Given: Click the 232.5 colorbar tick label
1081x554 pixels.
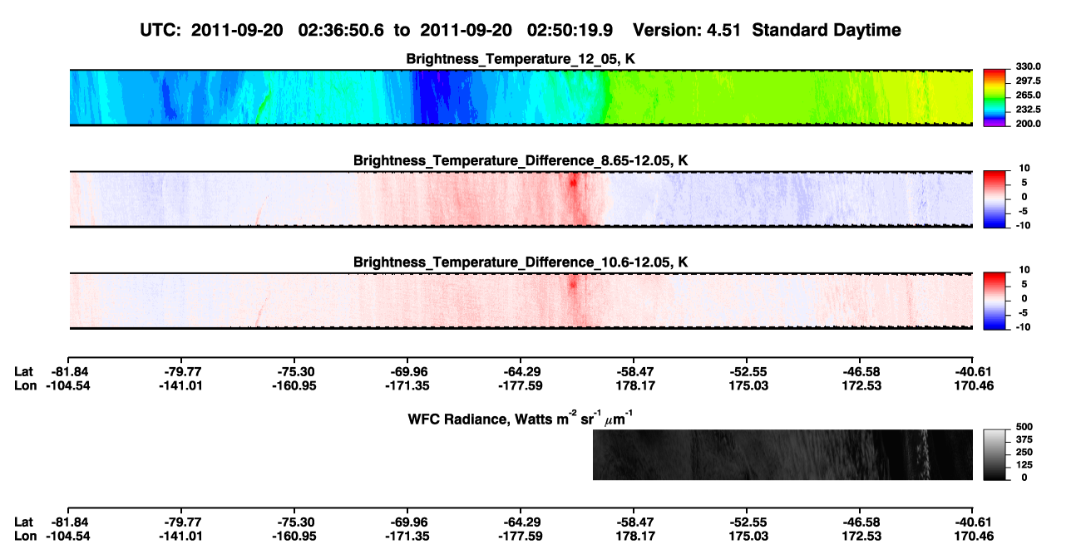Looking at the screenshot, I should pos(1029,110).
